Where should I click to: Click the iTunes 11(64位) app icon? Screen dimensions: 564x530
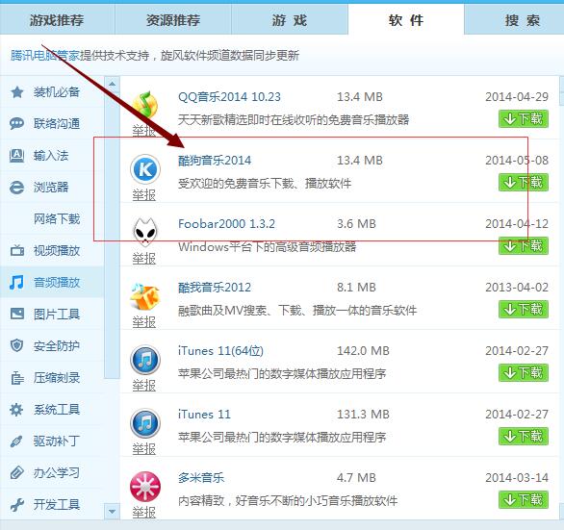pyautogui.click(x=145, y=360)
